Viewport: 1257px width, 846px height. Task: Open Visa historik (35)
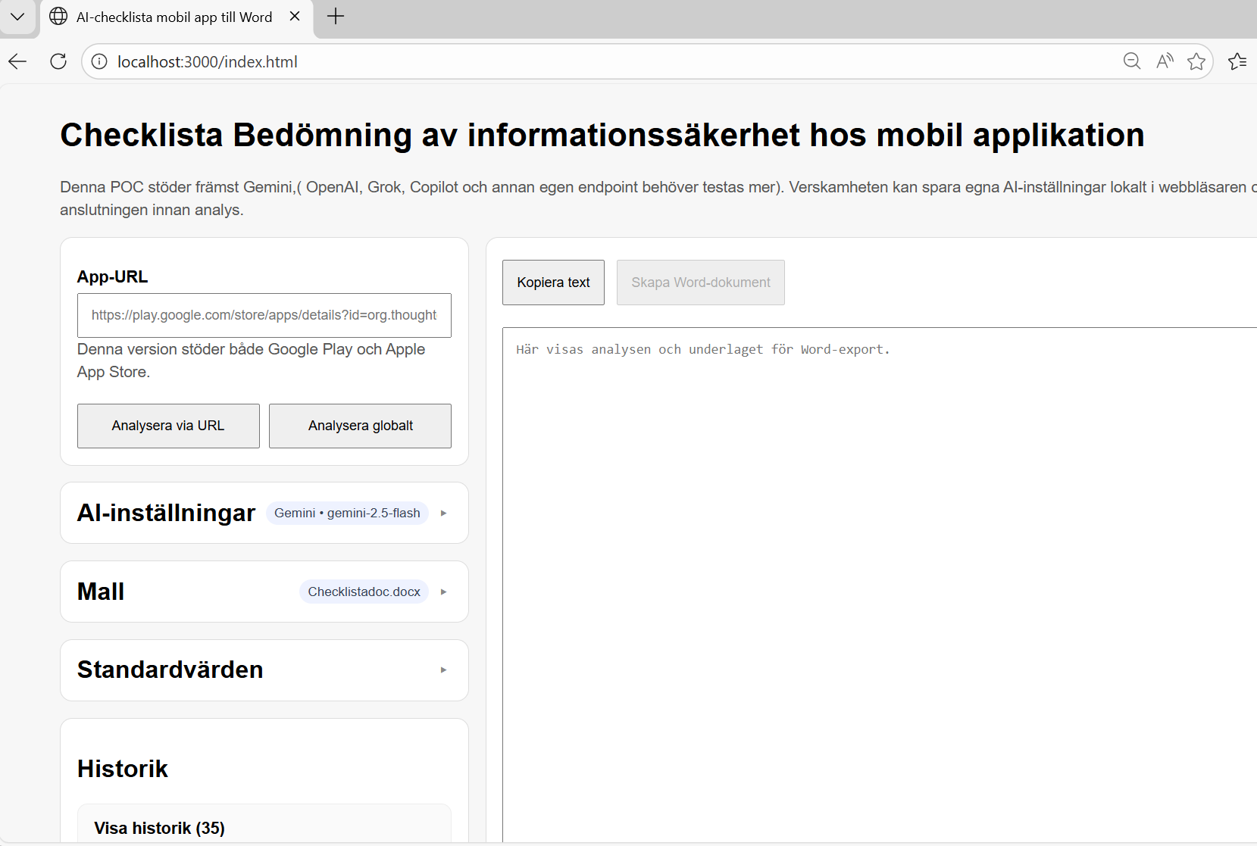click(159, 828)
